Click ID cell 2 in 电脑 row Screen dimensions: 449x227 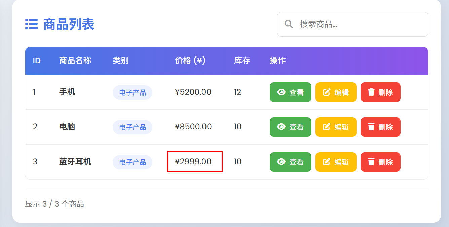tap(35, 127)
